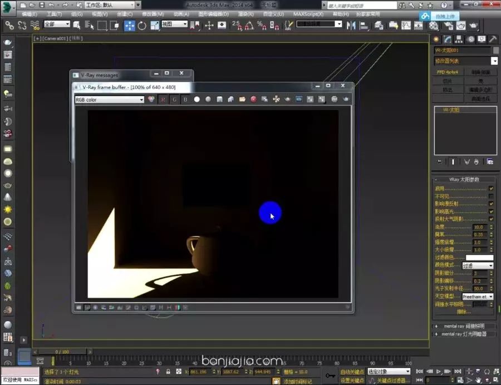
Task: Open the MAXScript(X) menu
Action: click(x=308, y=14)
